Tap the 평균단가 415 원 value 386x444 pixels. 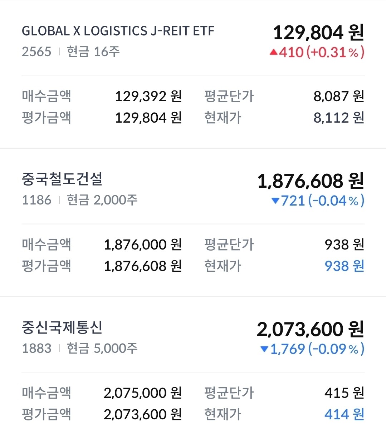point(344,393)
